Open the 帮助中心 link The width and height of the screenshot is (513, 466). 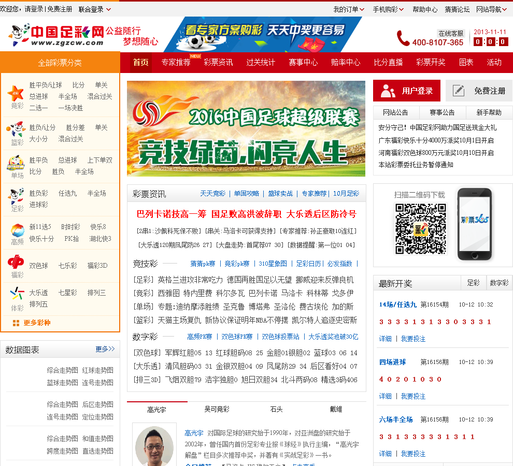425,9
